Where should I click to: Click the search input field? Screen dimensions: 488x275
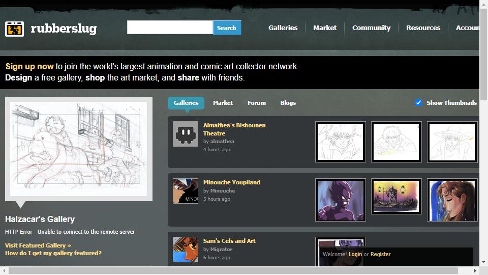(x=170, y=28)
